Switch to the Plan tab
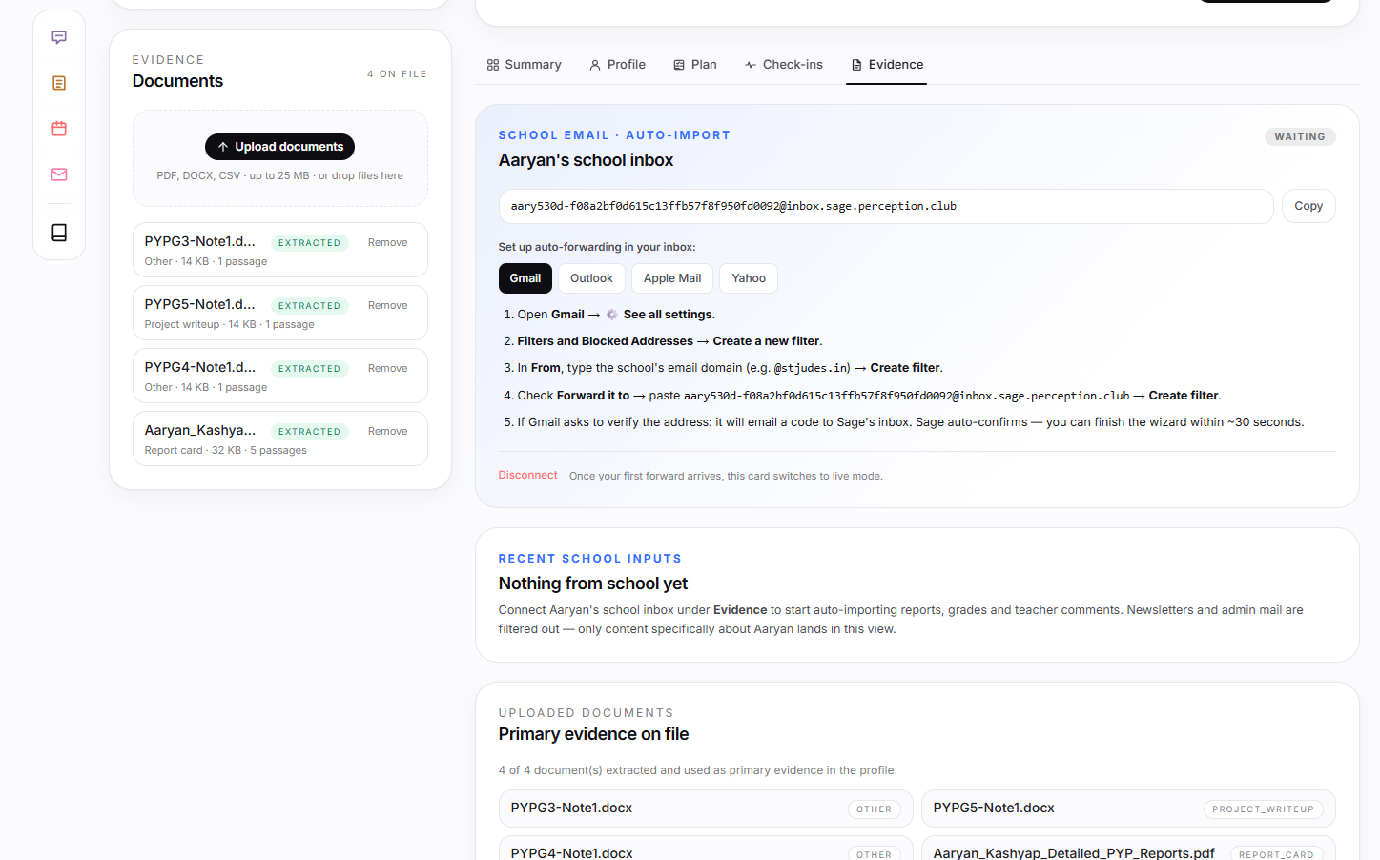This screenshot has height=860, width=1380. (x=694, y=65)
